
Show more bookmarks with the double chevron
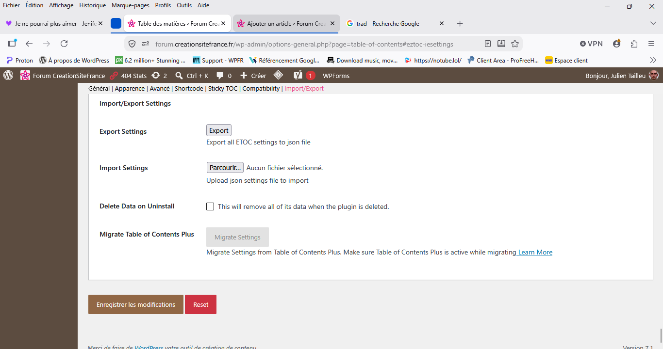(x=653, y=60)
